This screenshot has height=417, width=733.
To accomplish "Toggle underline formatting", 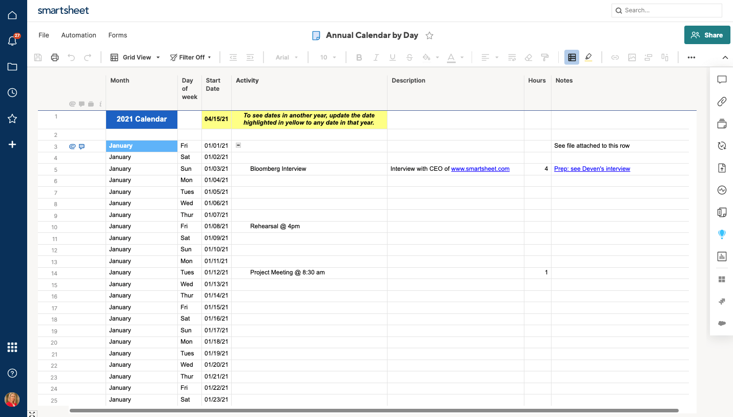I will coord(393,57).
